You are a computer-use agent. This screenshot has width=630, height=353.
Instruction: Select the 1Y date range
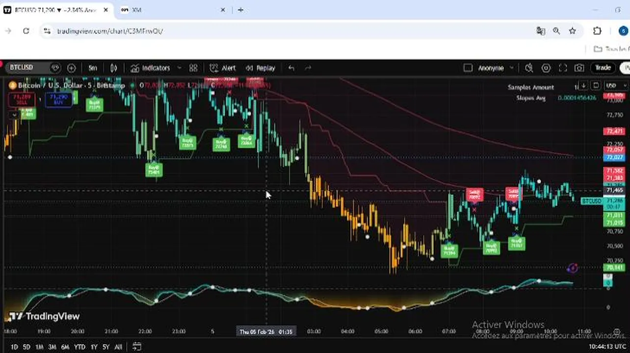94,347
